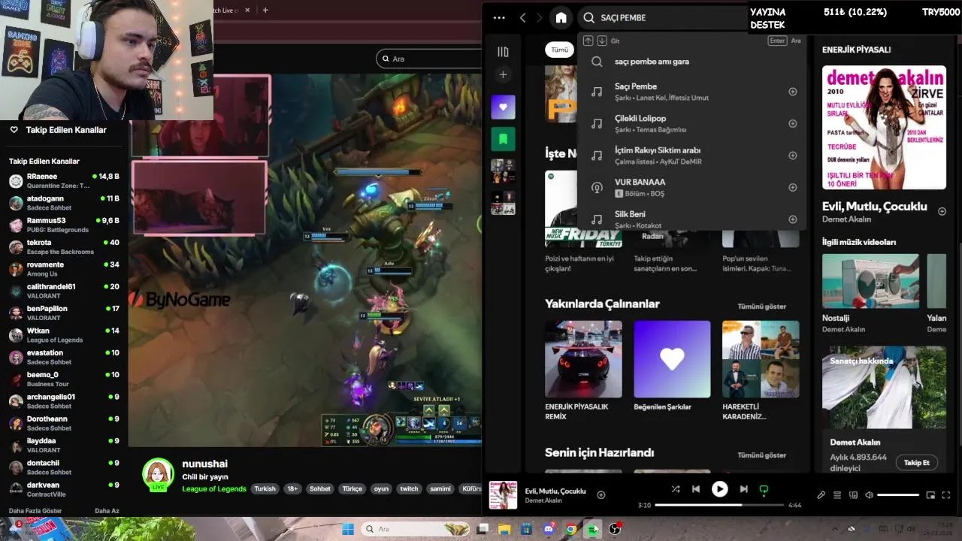Select the VUR BANAAA episode suggestion
The image size is (962, 541).
tap(691, 187)
